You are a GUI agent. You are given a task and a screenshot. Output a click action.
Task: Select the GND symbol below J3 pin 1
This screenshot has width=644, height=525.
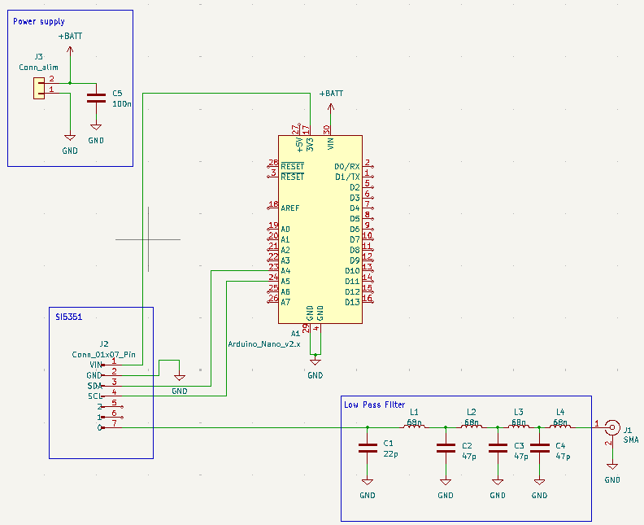[x=70, y=138]
